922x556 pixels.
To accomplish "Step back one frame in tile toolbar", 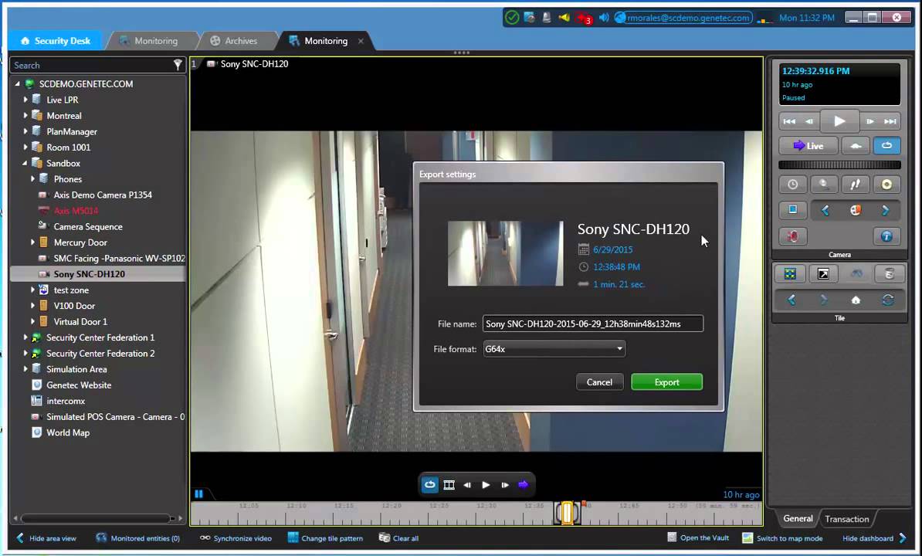I will click(x=467, y=485).
